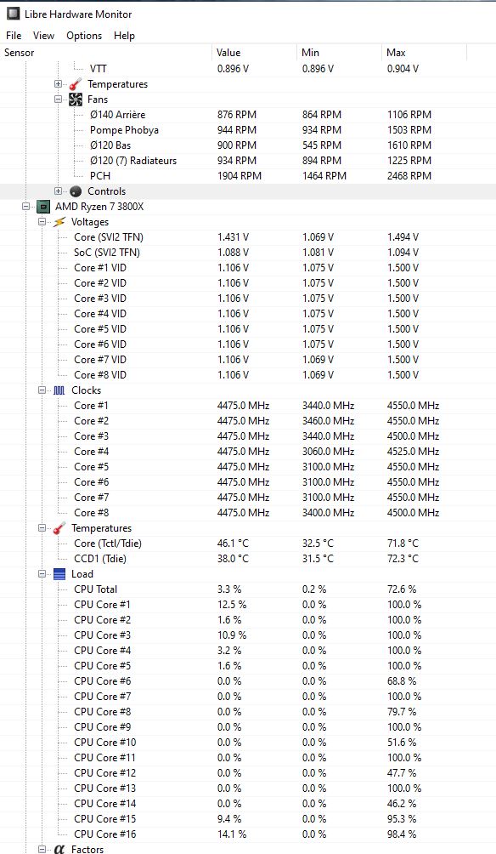
Task: Click the alpha Factors icon
Action: 59,849
